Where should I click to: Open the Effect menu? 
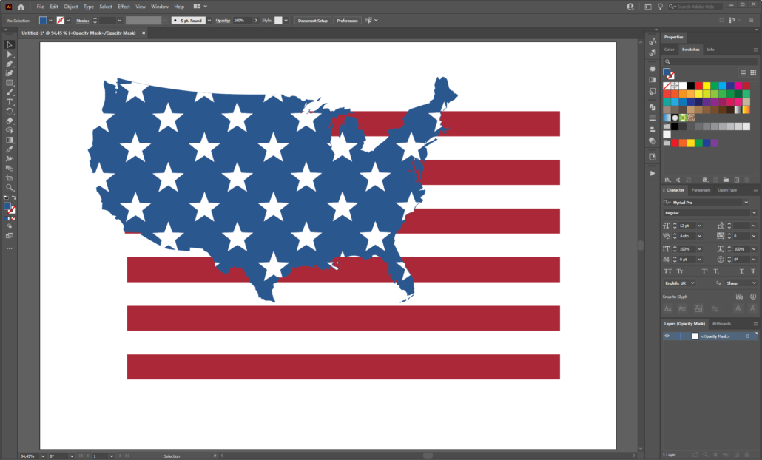pyautogui.click(x=124, y=7)
